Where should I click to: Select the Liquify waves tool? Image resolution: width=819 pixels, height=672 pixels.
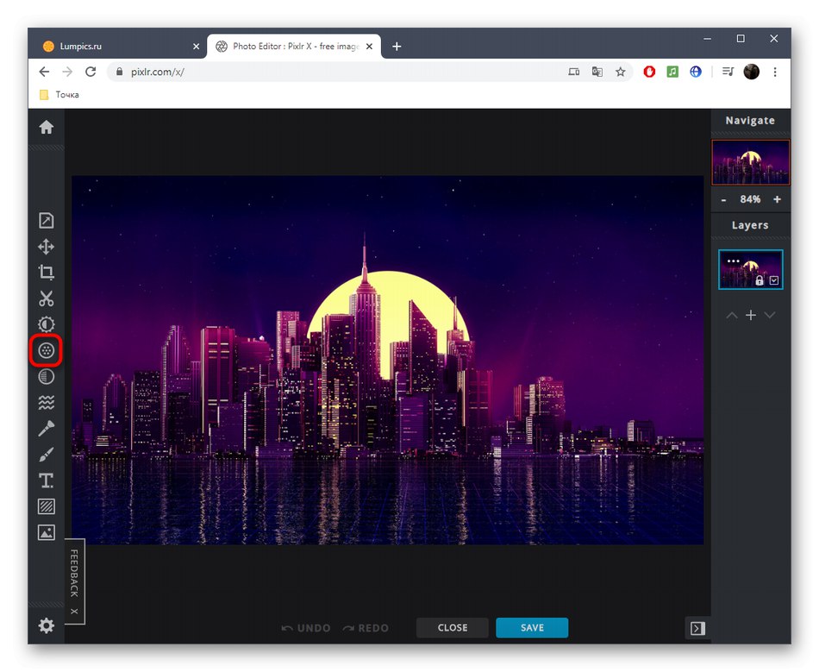46,402
